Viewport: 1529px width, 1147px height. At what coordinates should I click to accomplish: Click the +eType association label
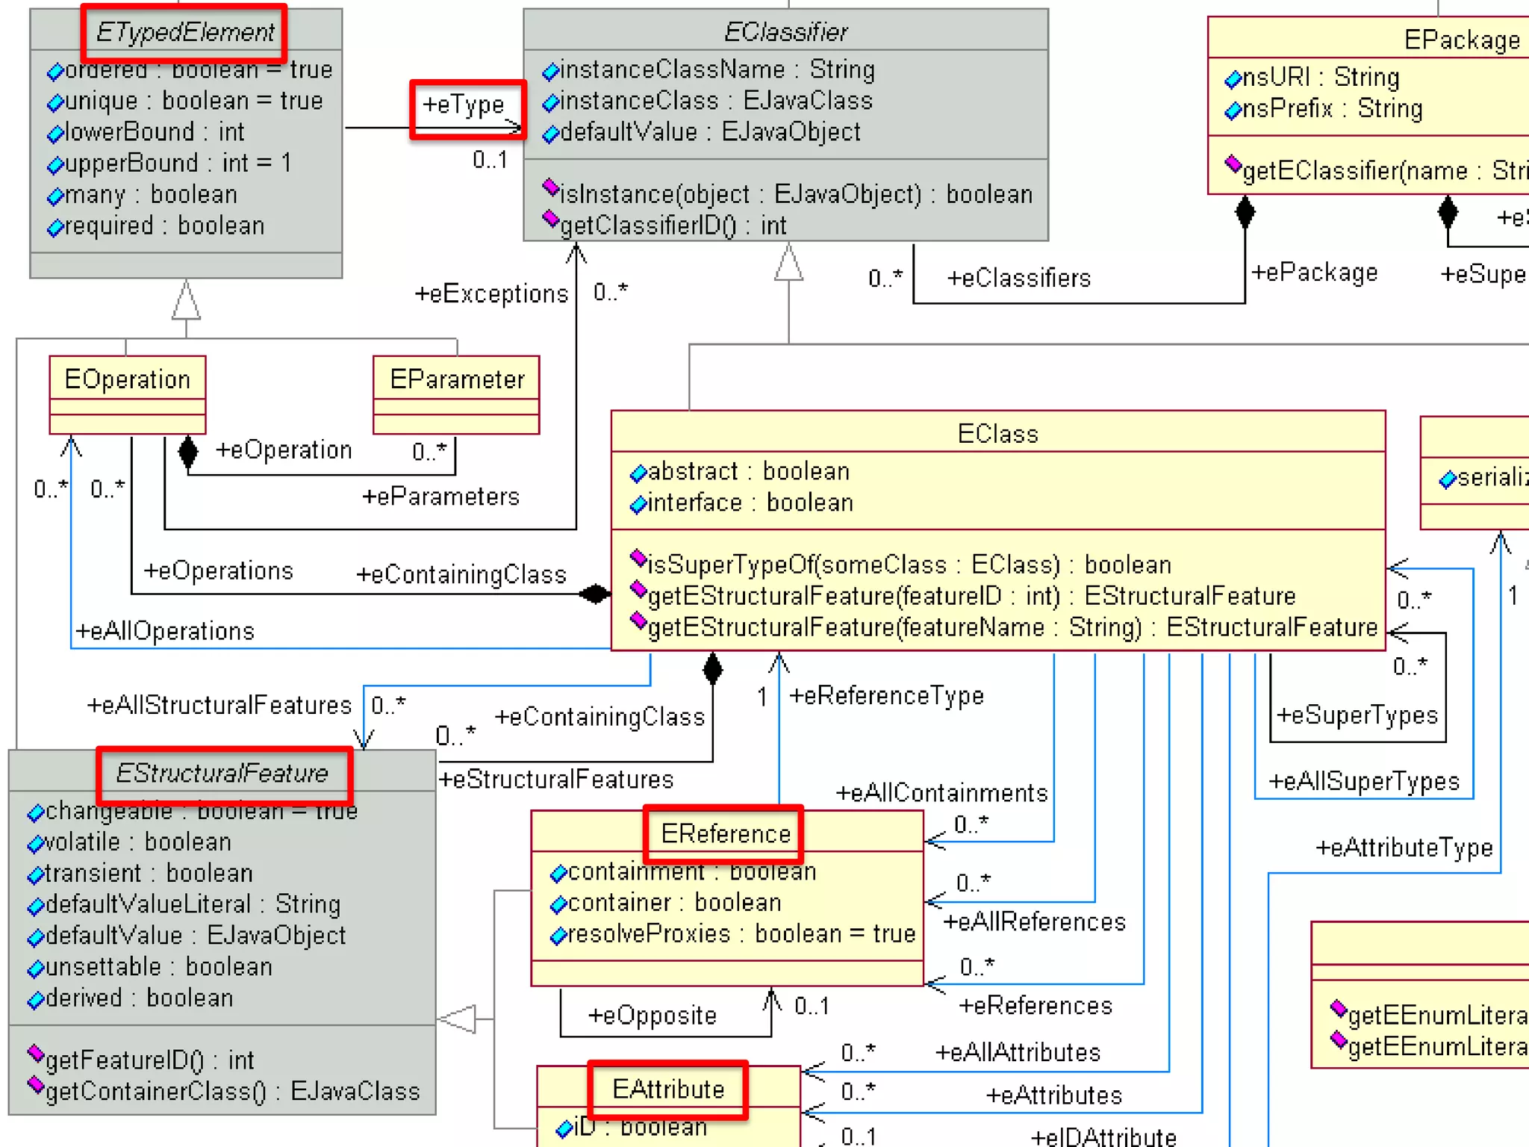464,105
